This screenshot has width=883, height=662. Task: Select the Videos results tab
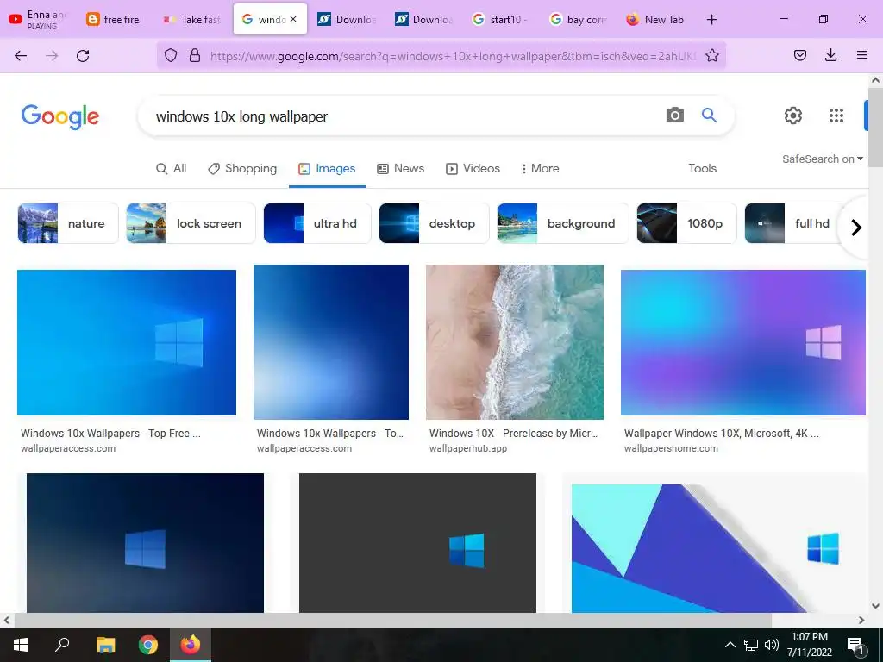pyautogui.click(x=473, y=168)
